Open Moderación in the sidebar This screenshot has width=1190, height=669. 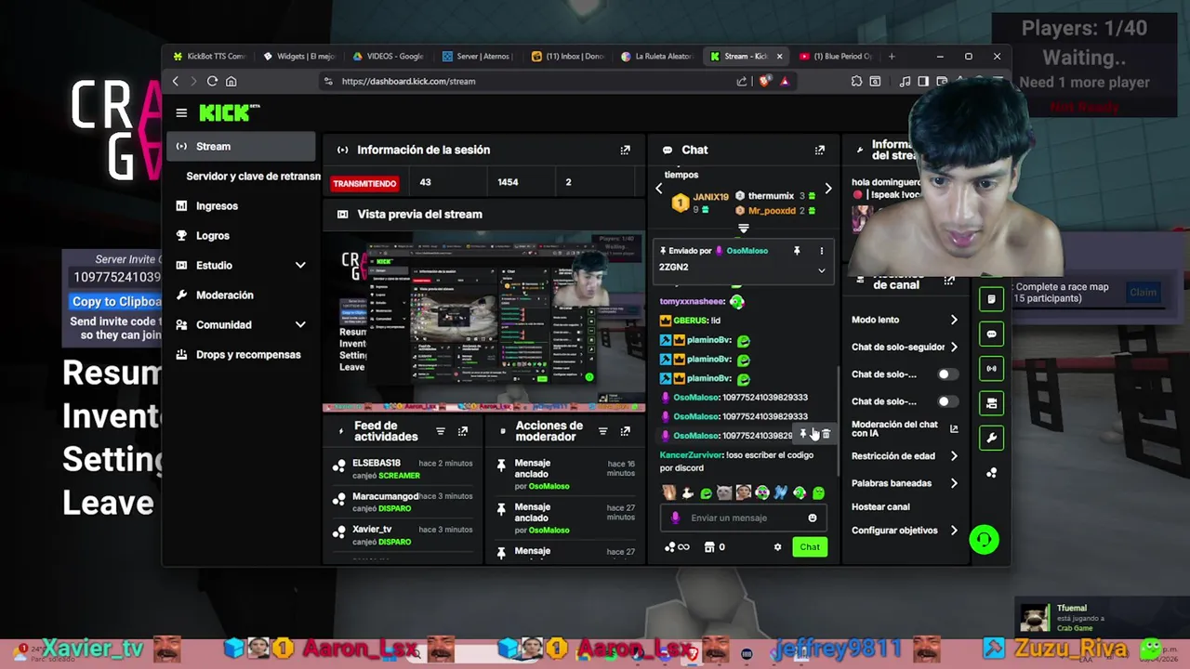(x=224, y=295)
